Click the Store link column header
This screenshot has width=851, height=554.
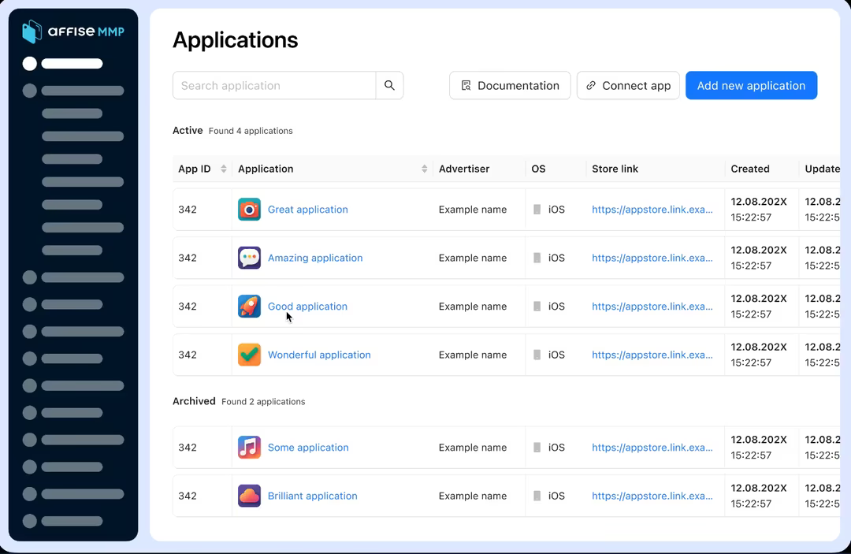click(x=615, y=169)
